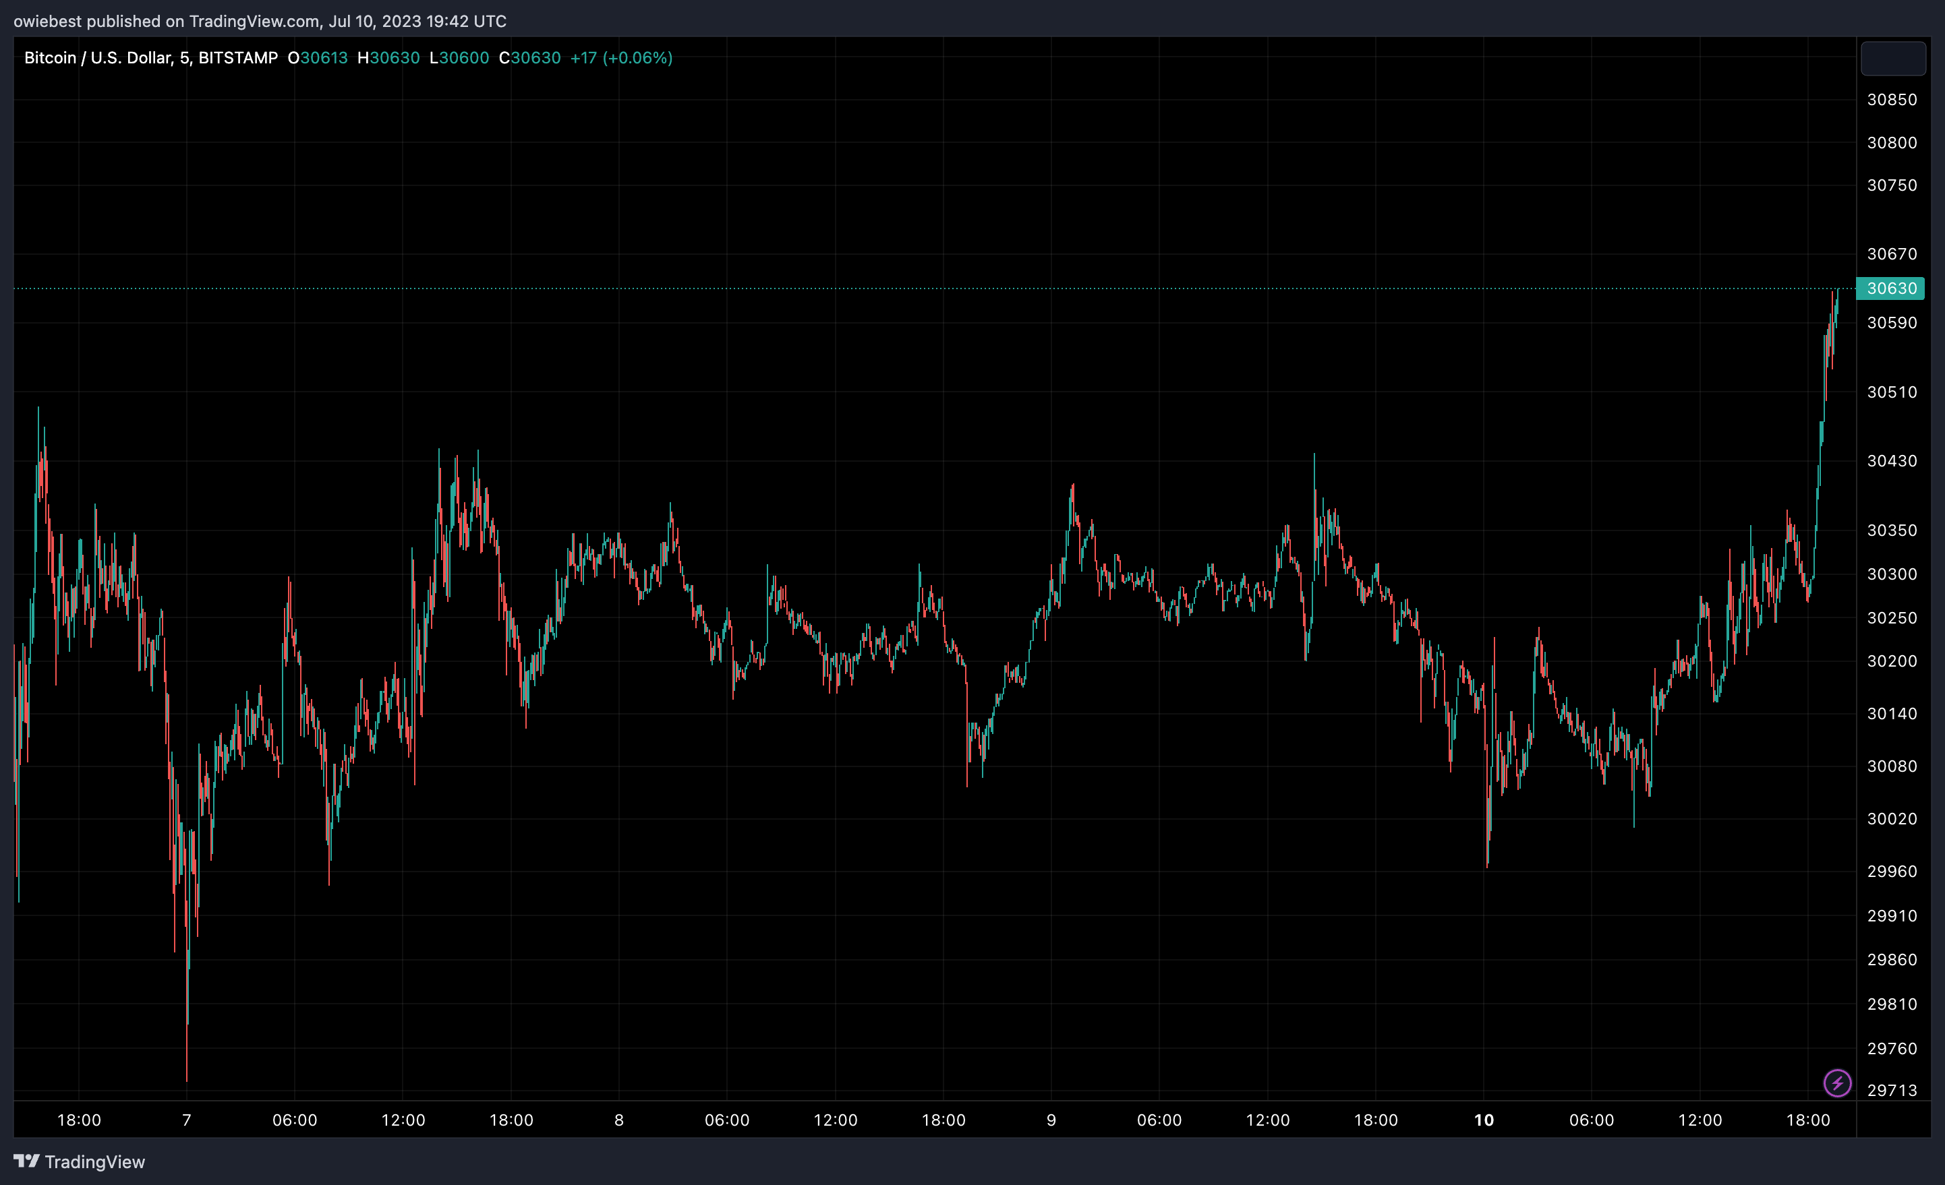Open the time axis options at 18:00
The width and height of the screenshot is (1945, 1185).
pos(79,1120)
